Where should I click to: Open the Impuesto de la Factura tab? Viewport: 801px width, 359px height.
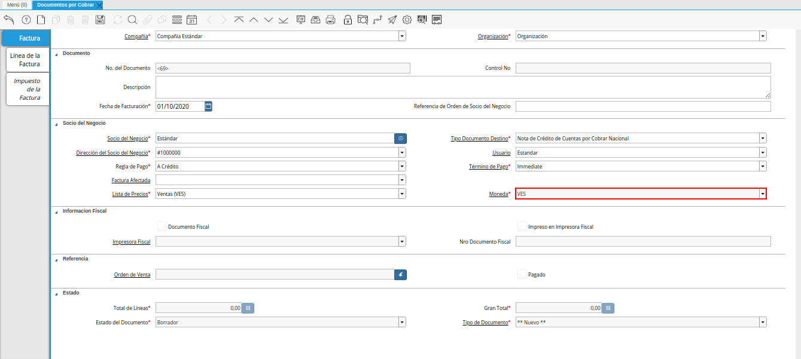(28, 89)
